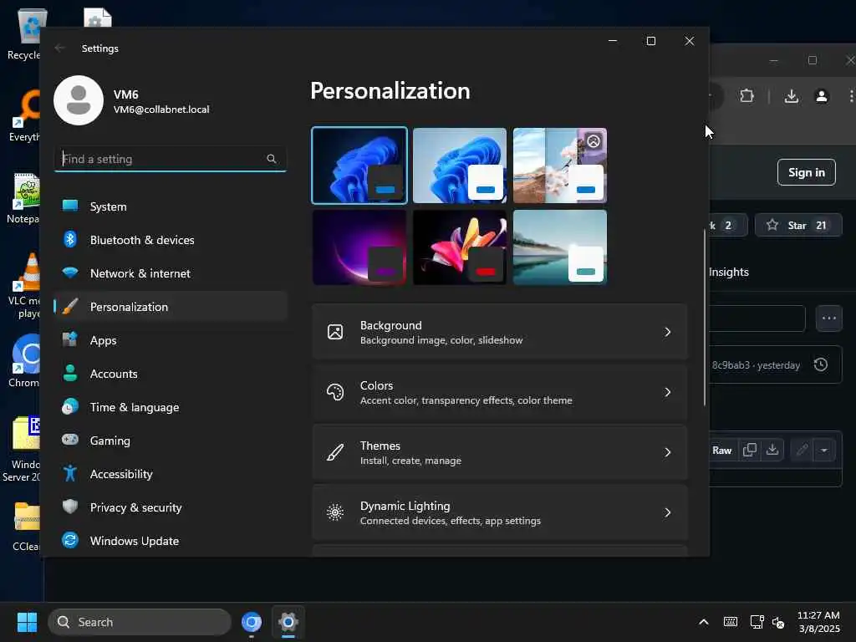This screenshot has height=642, width=856.
Task: Open the System settings category
Action: 171,206
